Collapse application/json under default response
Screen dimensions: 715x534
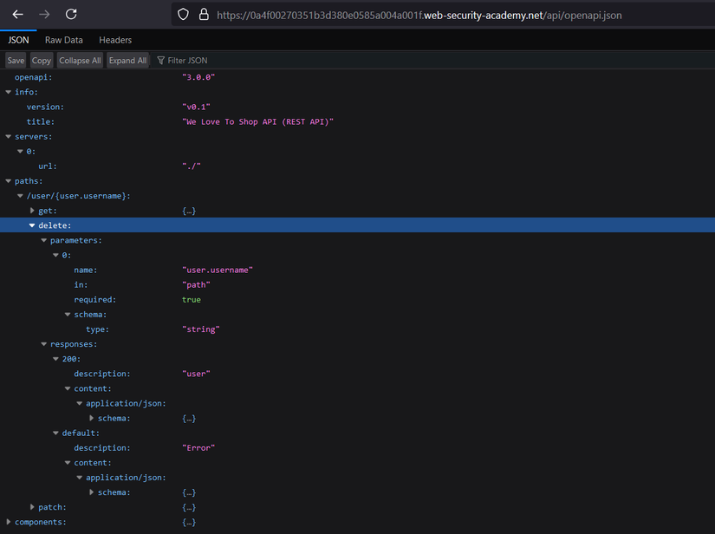80,478
